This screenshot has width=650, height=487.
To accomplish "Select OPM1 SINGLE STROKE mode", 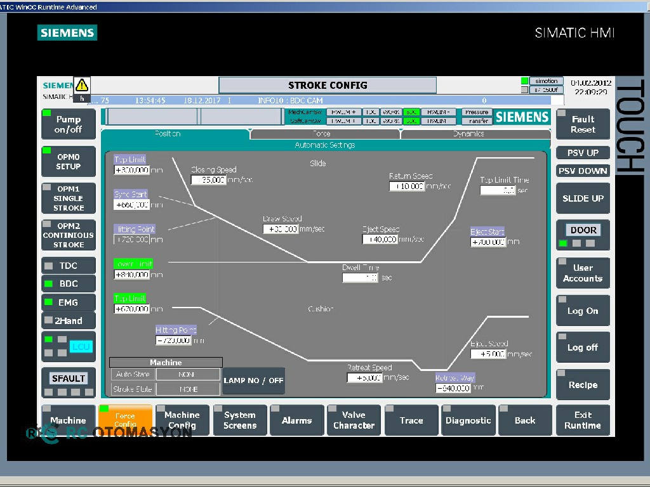I will coord(69,198).
